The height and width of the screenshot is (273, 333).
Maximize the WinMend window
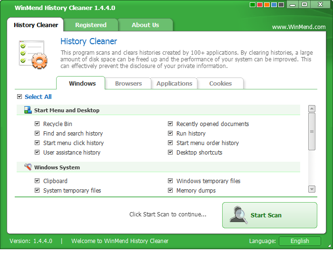click(304, 4)
